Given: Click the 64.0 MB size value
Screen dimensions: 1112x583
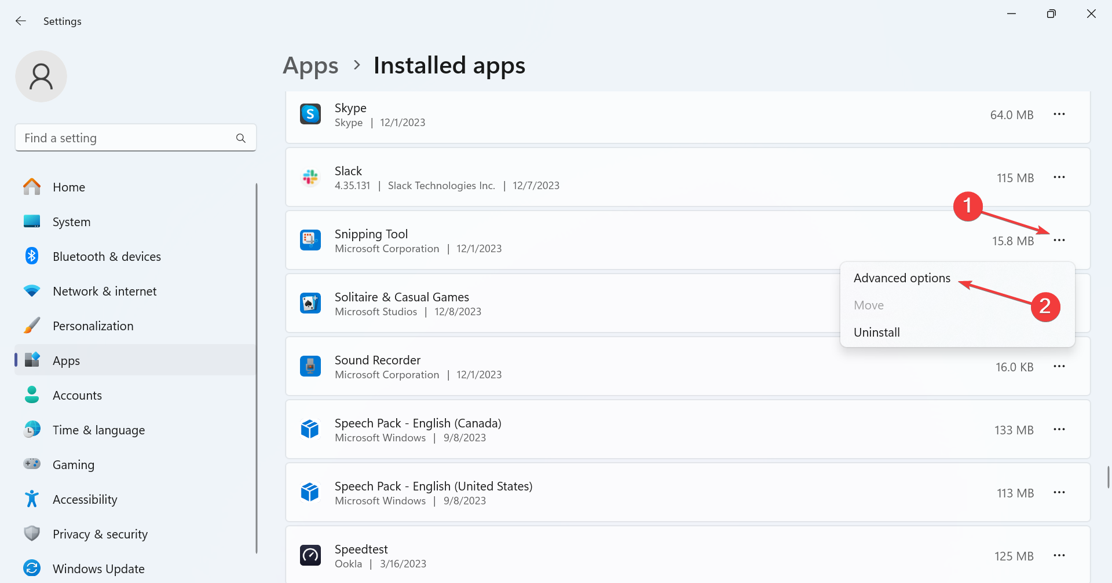Looking at the screenshot, I should (x=1012, y=115).
